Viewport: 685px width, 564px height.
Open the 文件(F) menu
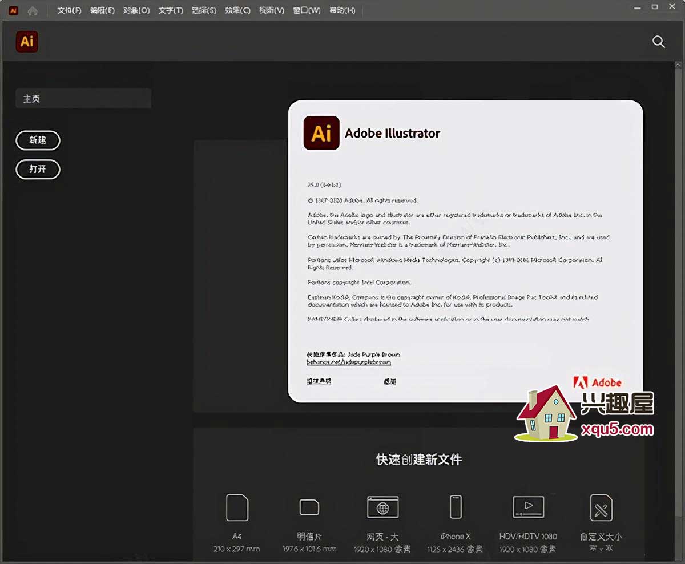tap(69, 10)
